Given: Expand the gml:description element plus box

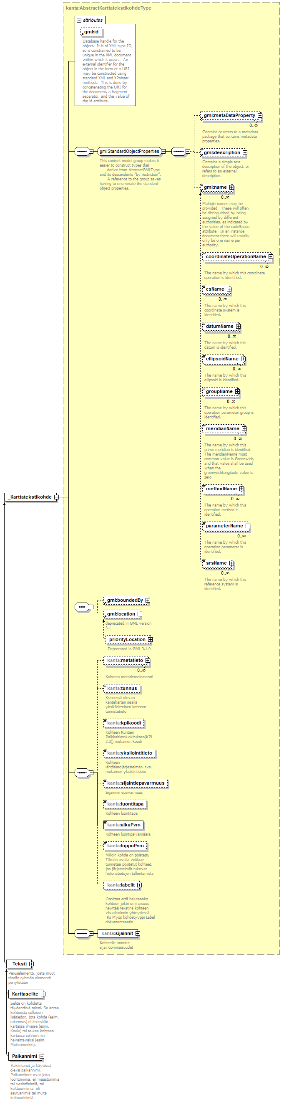Looking at the screenshot, I should pyautogui.click(x=245, y=153).
